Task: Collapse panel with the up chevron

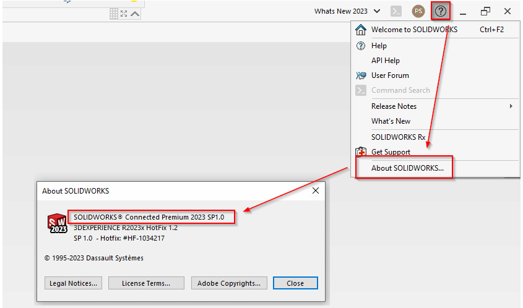Action: [x=135, y=14]
